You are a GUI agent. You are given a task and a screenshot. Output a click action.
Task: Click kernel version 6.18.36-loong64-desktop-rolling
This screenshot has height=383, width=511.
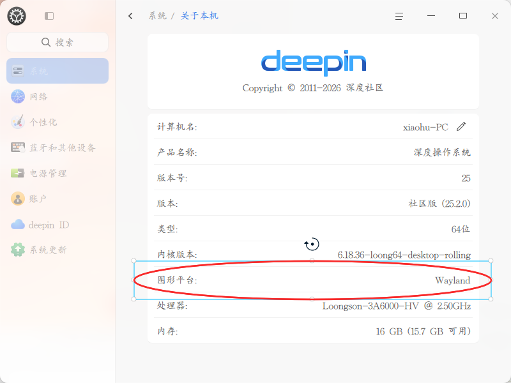pos(404,255)
